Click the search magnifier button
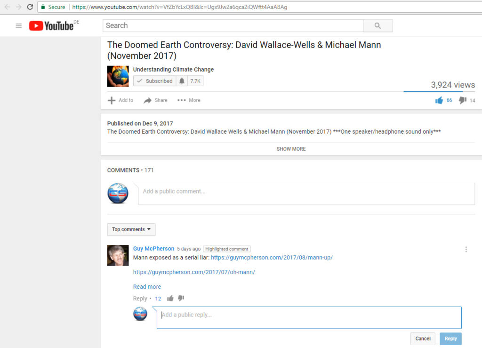 (378, 26)
